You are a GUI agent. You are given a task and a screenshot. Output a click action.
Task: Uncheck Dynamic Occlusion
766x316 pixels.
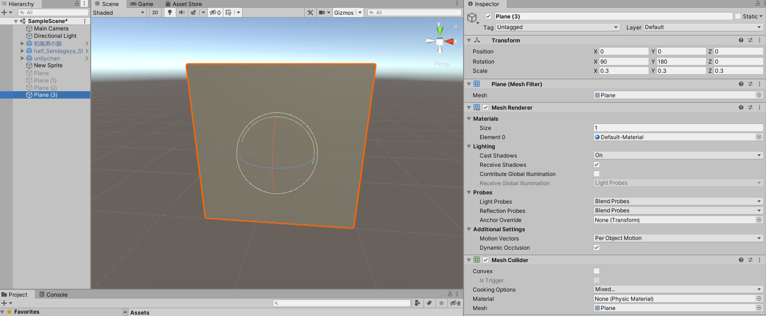click(x=597, y=247)
